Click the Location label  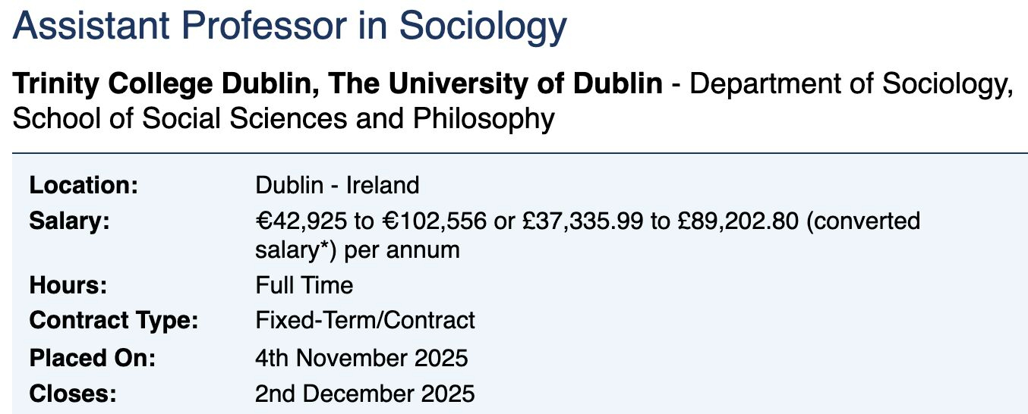pyautogui.click(x=84, y=185)
